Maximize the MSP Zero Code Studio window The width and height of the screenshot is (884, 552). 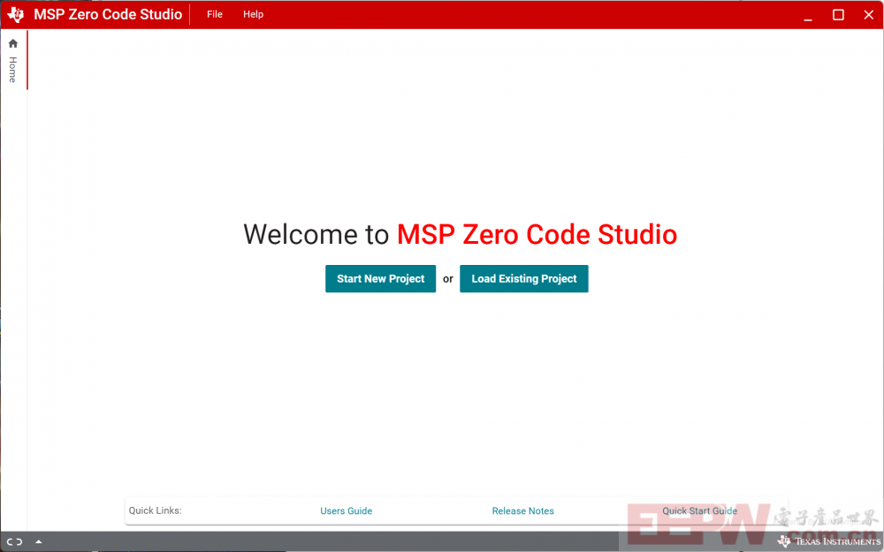pos(838,15)
